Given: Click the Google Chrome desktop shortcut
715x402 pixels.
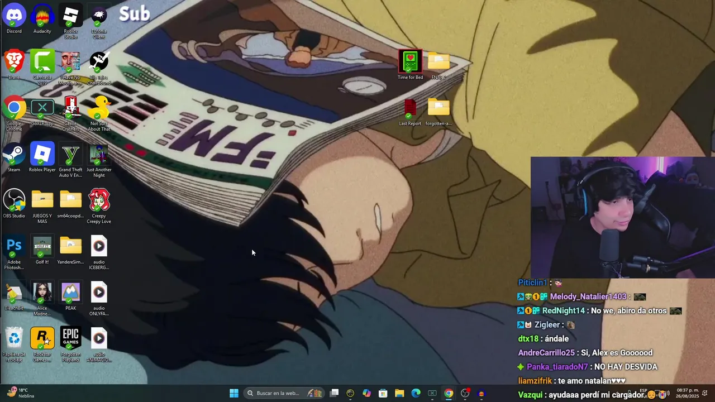Looking at the screenshot, I should pos(14,114).
